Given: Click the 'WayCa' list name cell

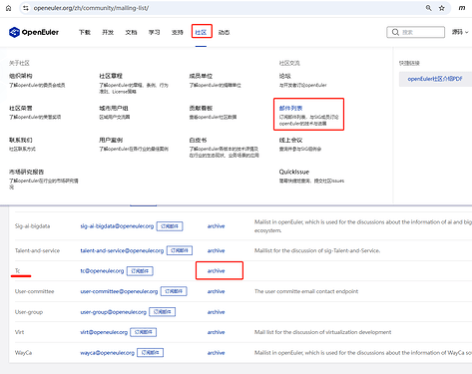Looking at the screenshot, I should [x=23, y=353].
